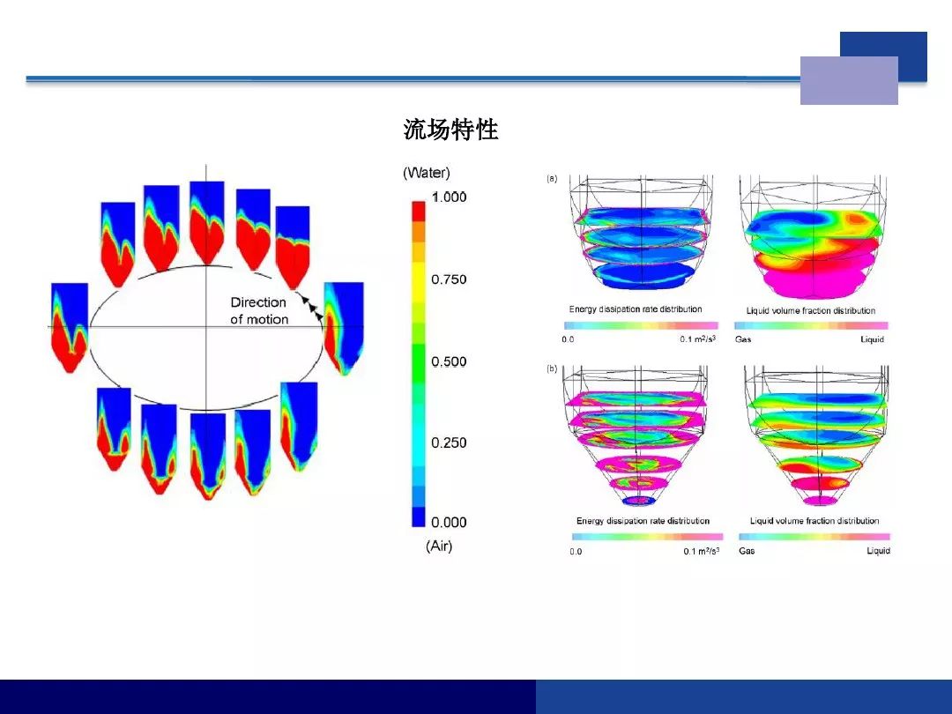Click panel (a) 'Liquid' legend label
The image size is (952, 714).
pos(872,339)
